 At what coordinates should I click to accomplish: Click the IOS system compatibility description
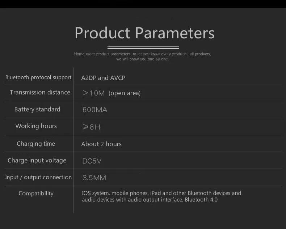161,196
